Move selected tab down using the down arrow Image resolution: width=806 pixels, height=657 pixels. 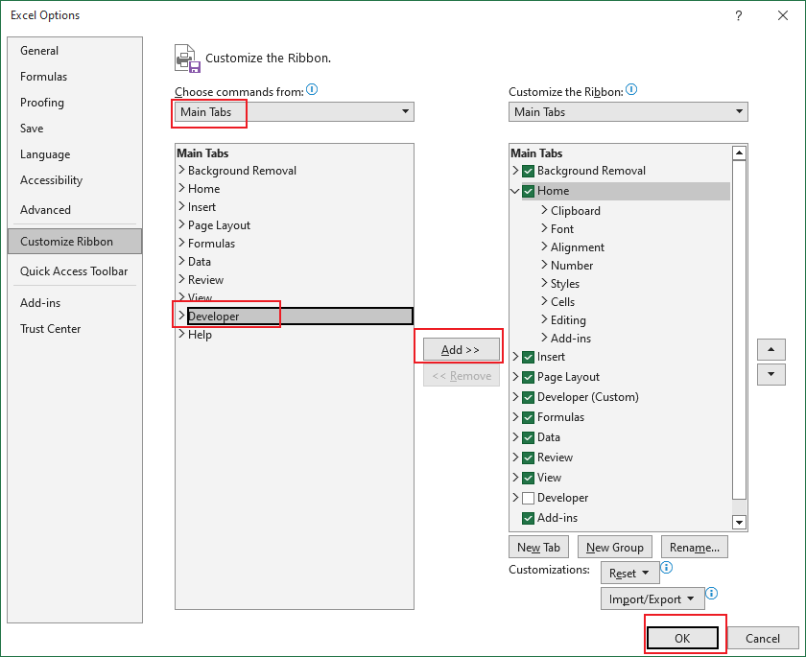click(771, 374)
